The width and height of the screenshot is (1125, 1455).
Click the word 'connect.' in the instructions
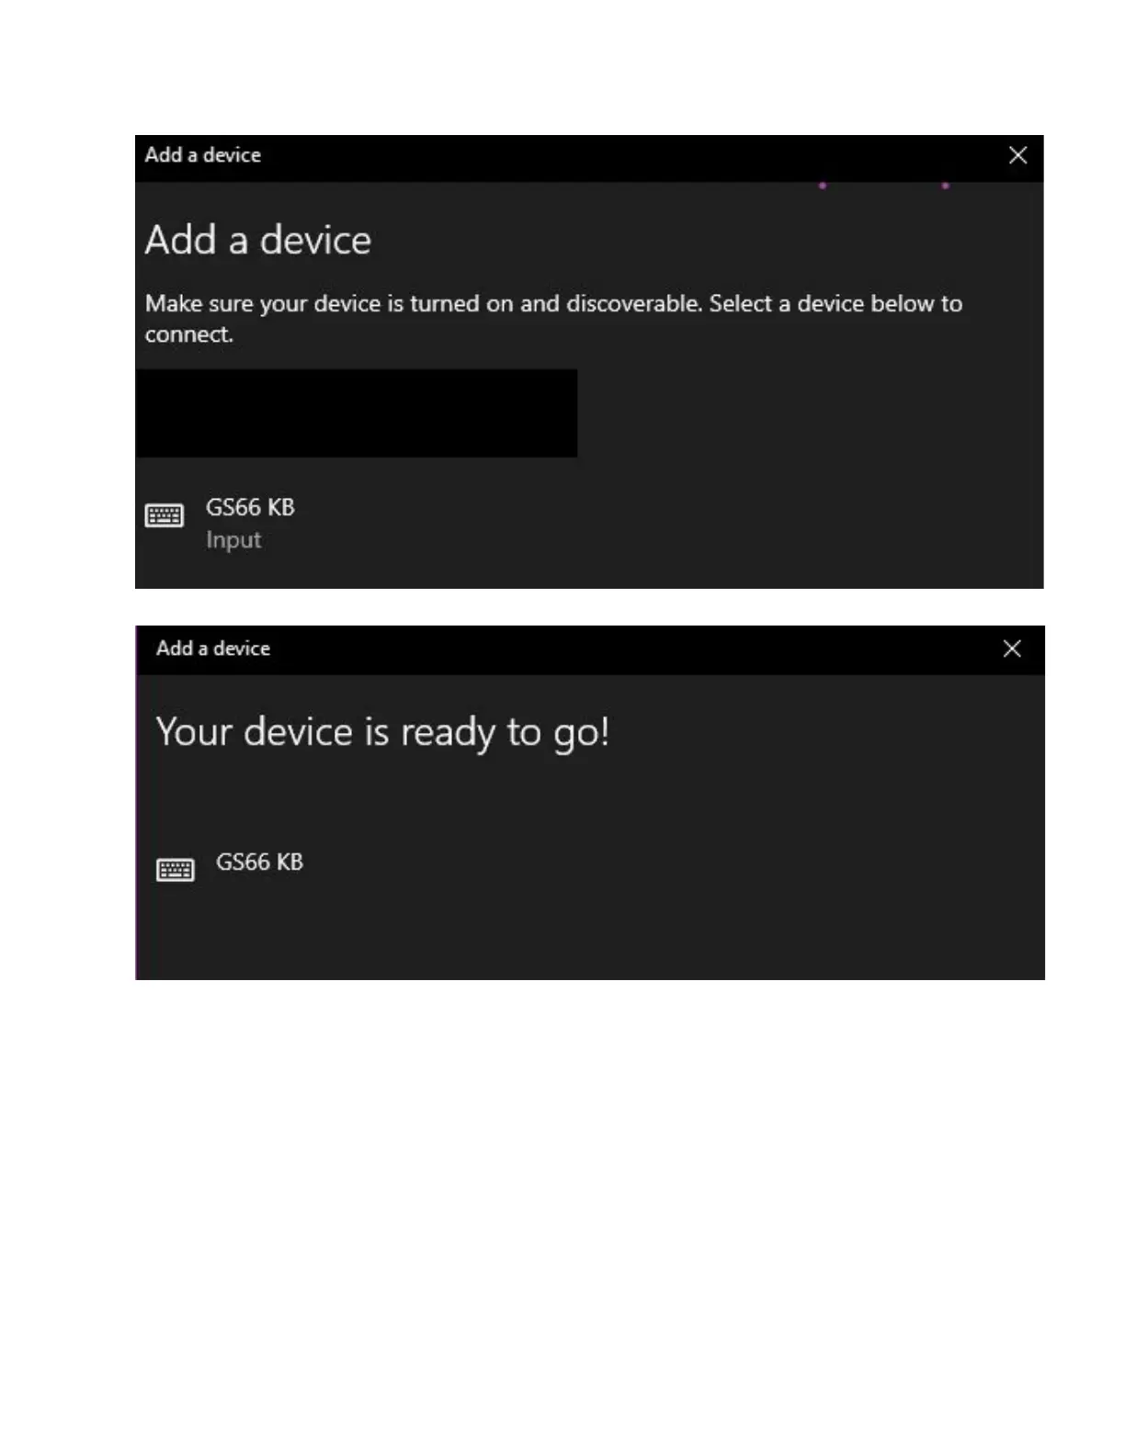coord(188,334)
